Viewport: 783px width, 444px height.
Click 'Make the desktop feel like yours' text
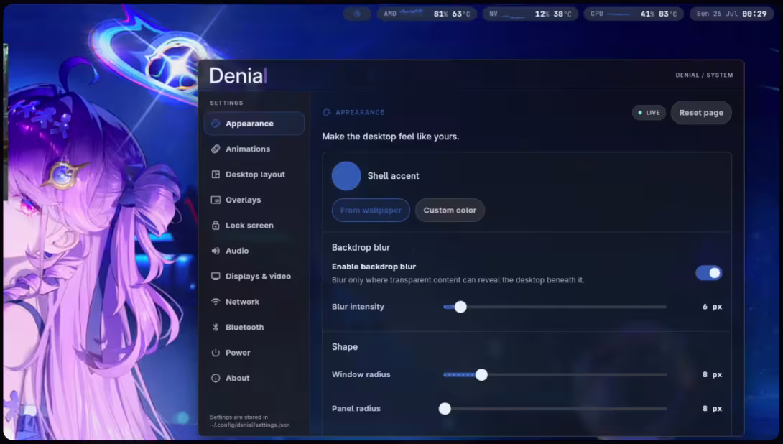(x=391, y=137)
